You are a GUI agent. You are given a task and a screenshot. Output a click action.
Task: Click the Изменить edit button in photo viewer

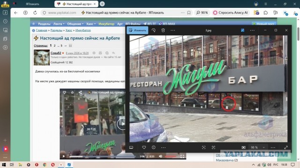point(137,30)
